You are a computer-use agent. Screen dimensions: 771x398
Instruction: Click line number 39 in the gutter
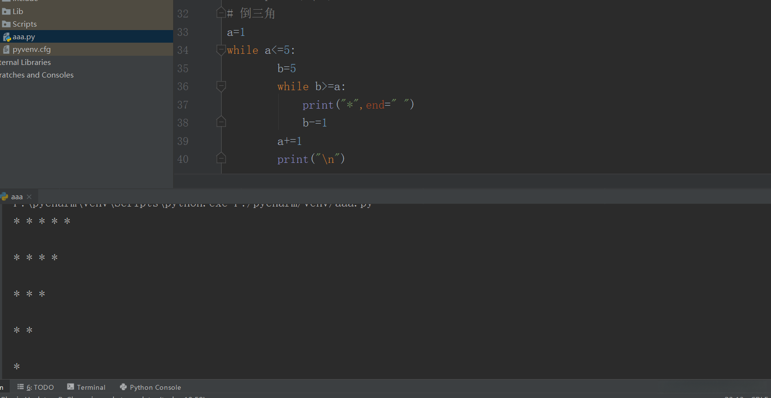coord(183,141)
